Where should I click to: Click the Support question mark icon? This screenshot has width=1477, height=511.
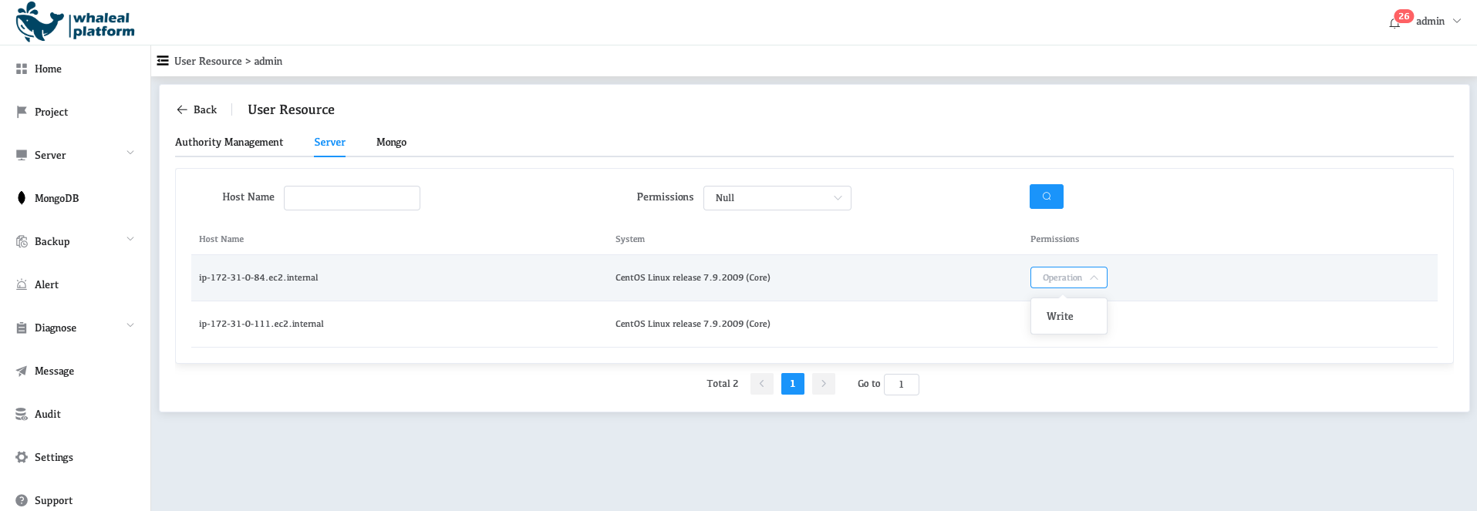point(22,500)
